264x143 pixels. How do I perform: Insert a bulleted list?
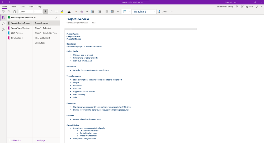tap(93, 12)
